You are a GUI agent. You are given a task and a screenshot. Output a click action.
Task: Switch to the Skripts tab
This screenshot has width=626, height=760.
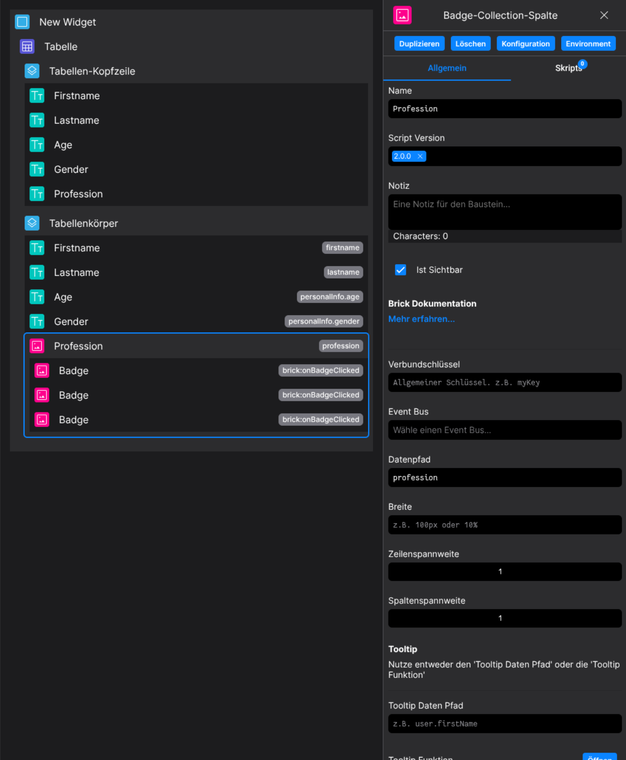pos(568,68)
